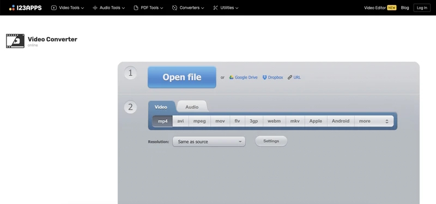Pick the mkv format
436x204 pixels.
(x=295, y=121)
